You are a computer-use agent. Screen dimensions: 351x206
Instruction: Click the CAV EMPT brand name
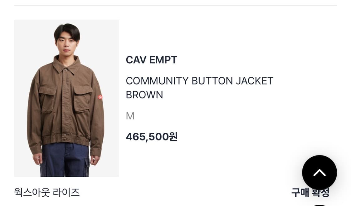151,60
